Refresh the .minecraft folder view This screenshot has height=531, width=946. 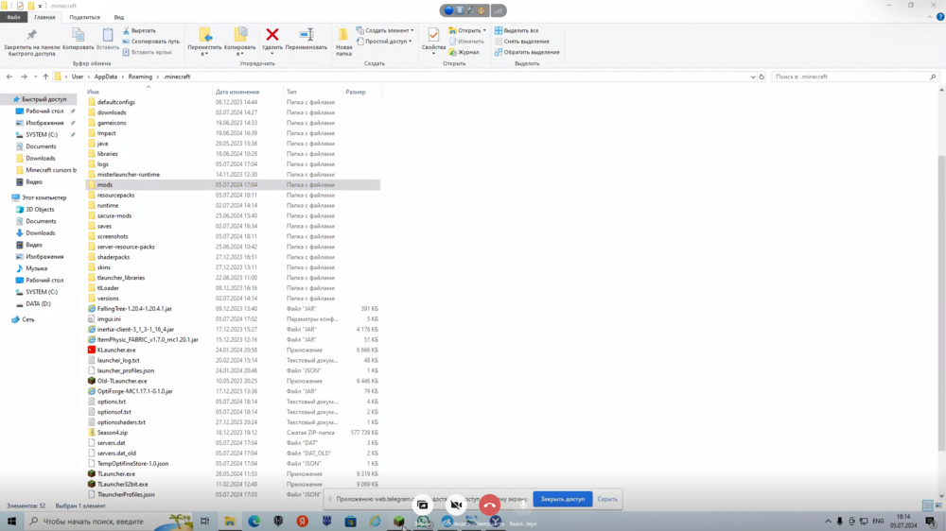[762, 77]
